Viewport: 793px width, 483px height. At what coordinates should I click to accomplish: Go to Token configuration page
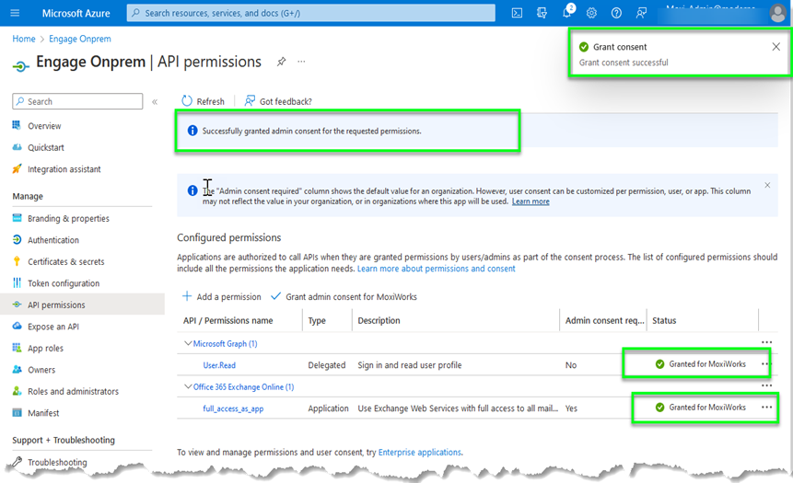coord(63,283)
